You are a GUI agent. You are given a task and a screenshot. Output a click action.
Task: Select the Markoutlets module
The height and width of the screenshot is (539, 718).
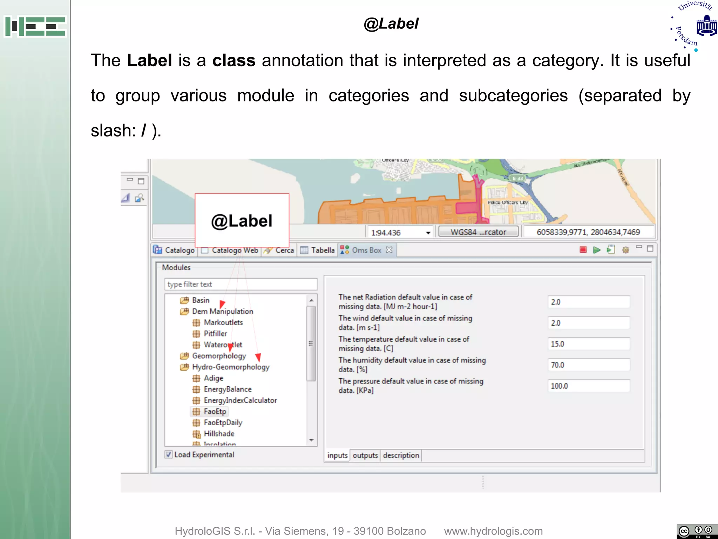pos(223,322)
